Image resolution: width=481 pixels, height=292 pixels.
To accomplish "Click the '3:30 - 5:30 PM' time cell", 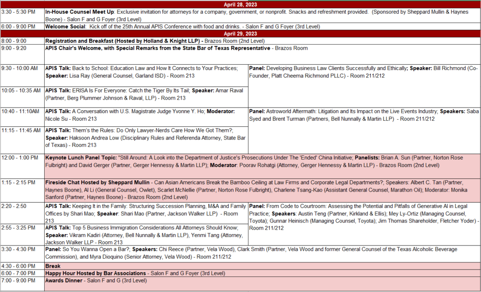I will tap(23, 15).
